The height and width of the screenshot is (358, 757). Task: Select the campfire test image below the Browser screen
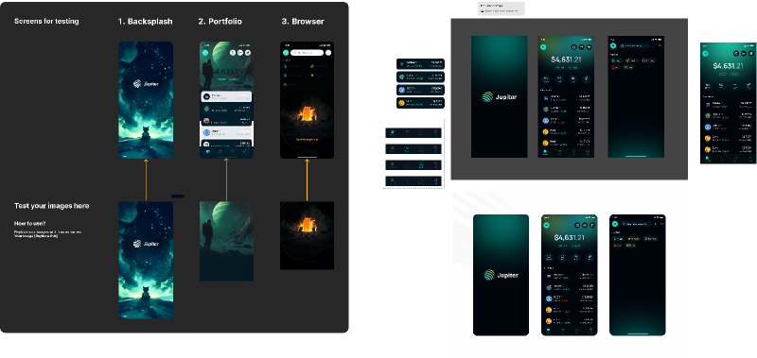coord(307,235)
